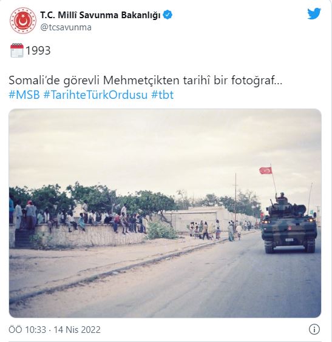Click the 1993 year text
This screenshot has width=332, height=342.
coord(38,50)
